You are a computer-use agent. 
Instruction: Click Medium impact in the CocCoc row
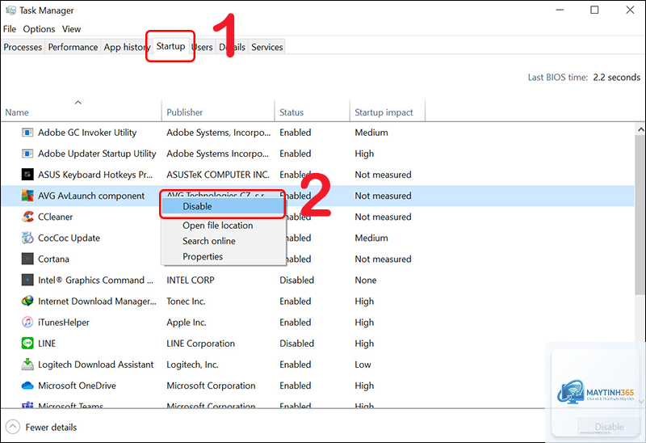(x=371, y=238)
